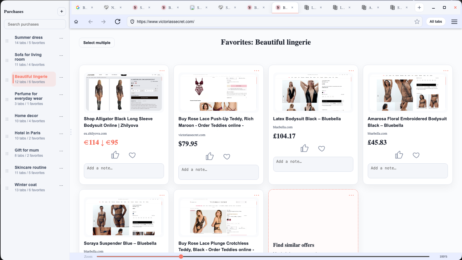Screen dimensions: 462x260
Task: Open options menu for Home decor
Action: (x=61, y=116)
